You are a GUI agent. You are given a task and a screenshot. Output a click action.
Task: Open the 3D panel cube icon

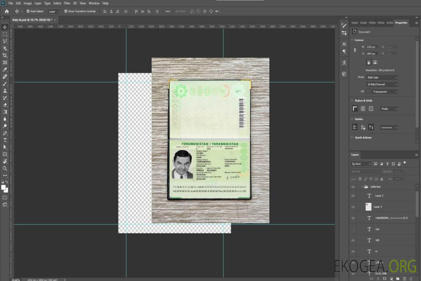coord(344,74)
